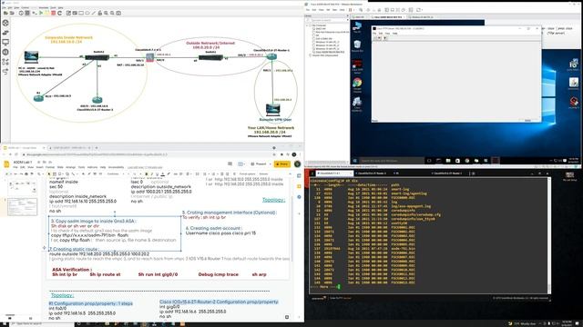Open Slides menu in Google Slides menu bar
The height and width of the screenshot is (327, 583).
[60, 167]
